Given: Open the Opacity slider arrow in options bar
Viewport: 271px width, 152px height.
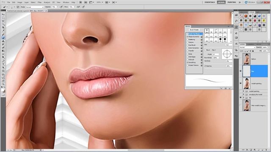Looking at the screenshot, I should 58,7.
